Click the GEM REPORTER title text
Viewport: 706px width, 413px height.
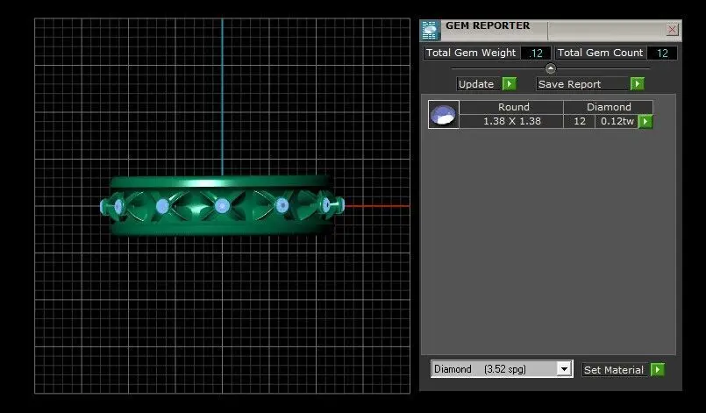click(488, 25)
